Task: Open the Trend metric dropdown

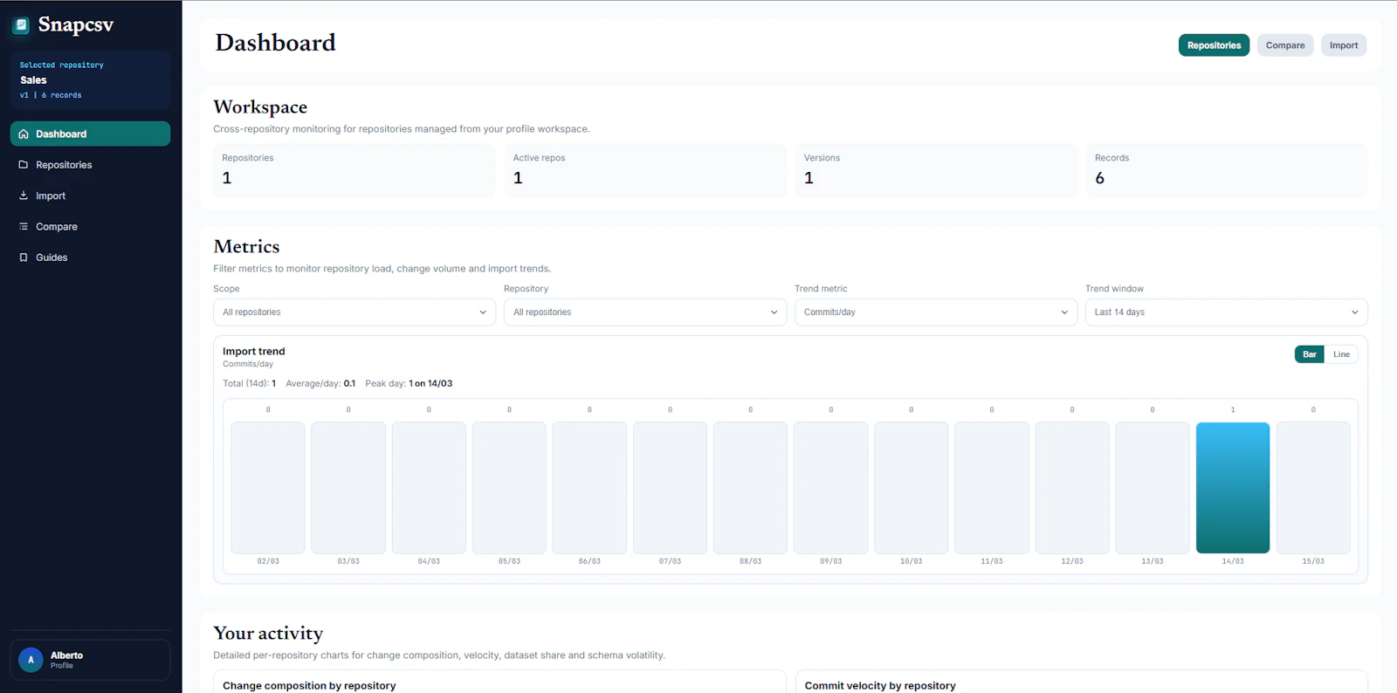Action: [936, 312]
